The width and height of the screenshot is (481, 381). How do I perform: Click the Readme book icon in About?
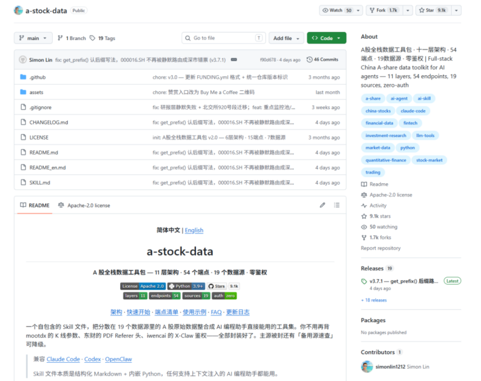pos(364,184)
